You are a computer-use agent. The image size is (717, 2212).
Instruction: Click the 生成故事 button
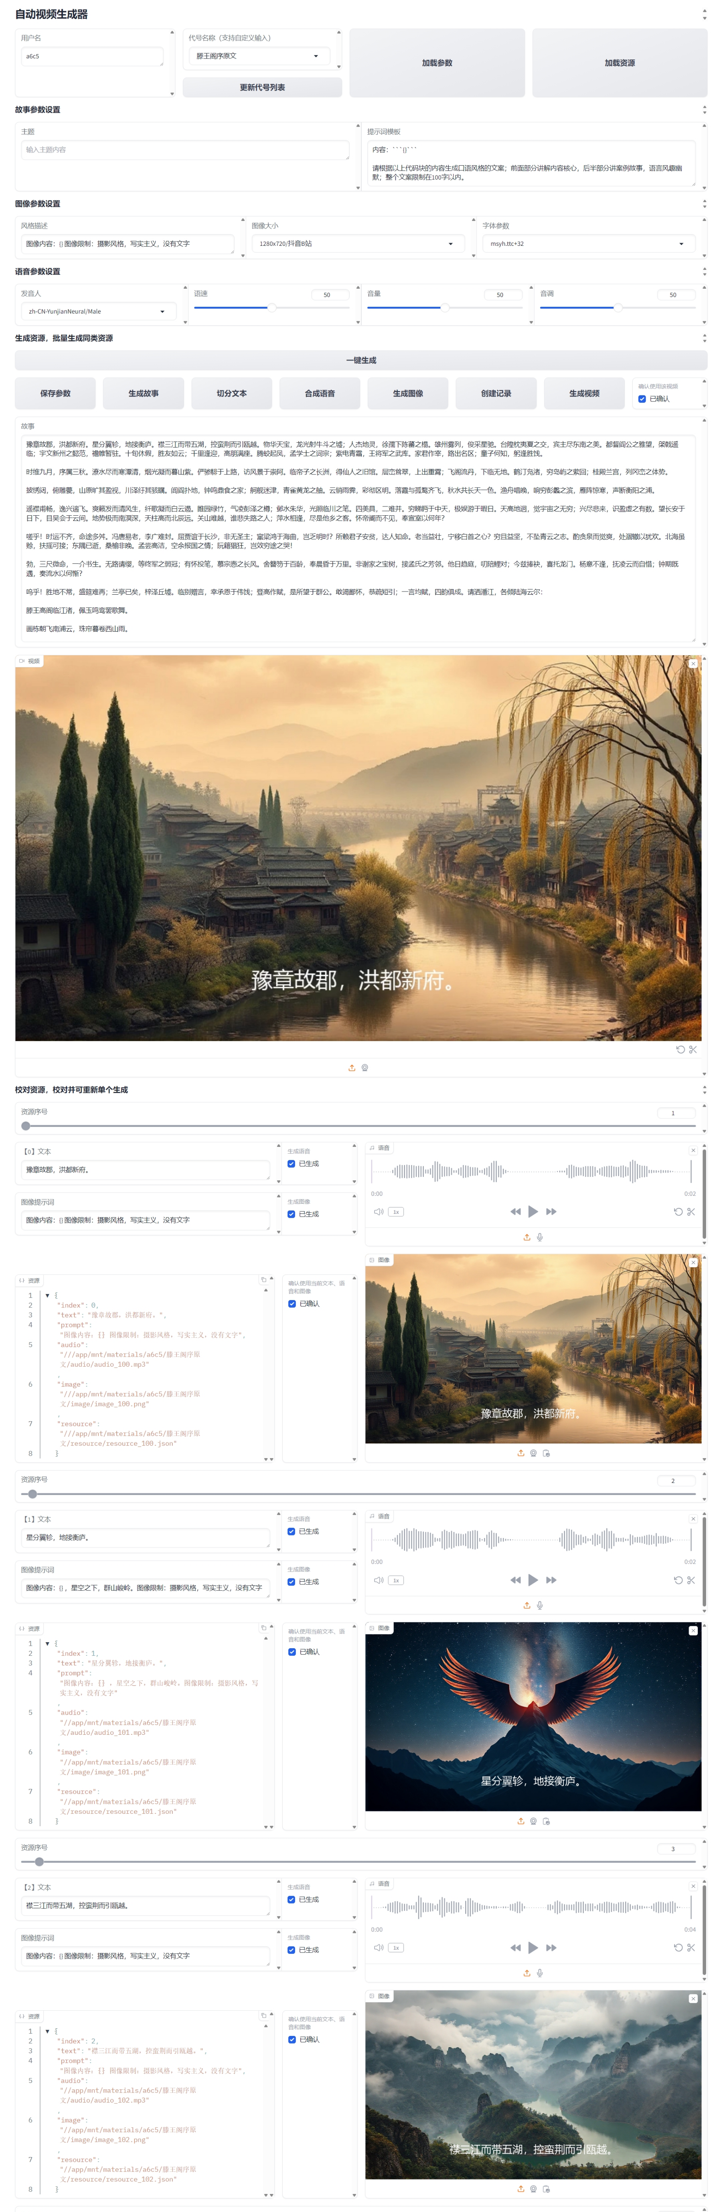click(x=144, y=393)
